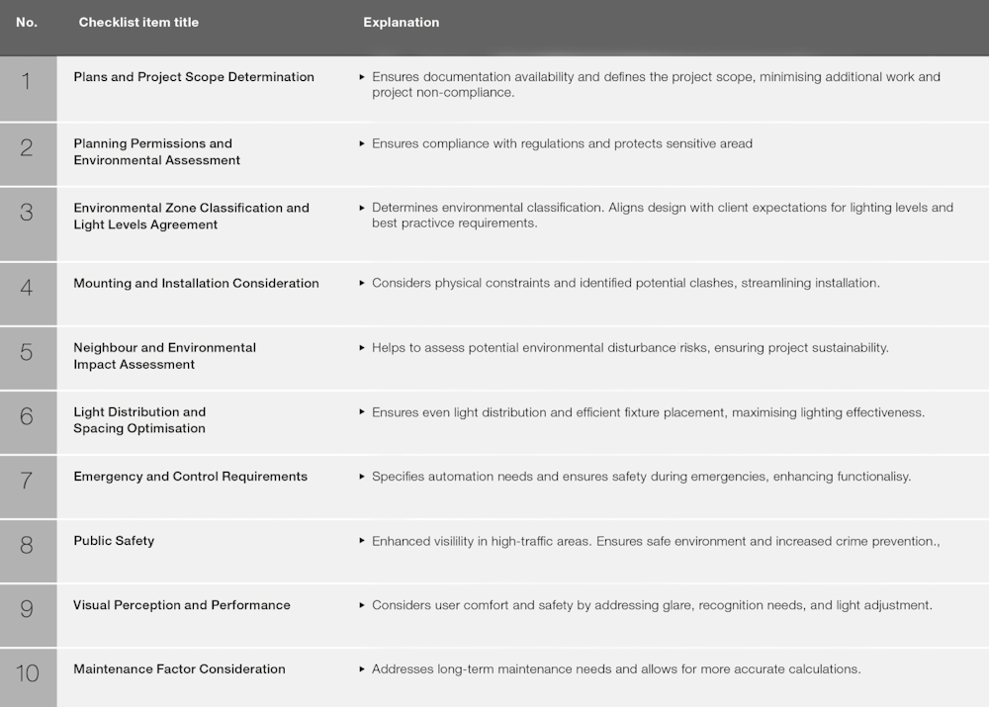Open "Plans and Project Scope Determination" title

[194, 77]
